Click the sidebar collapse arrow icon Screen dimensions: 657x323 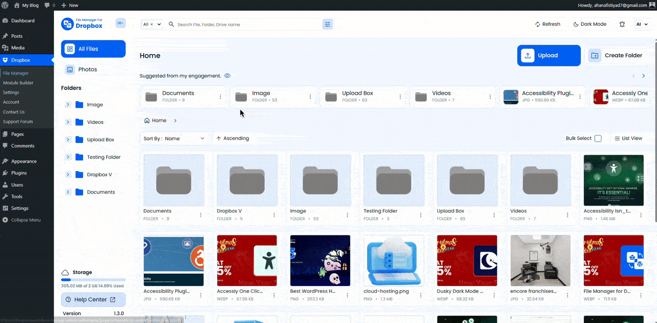pyautogui.click(x=121, y=23)
